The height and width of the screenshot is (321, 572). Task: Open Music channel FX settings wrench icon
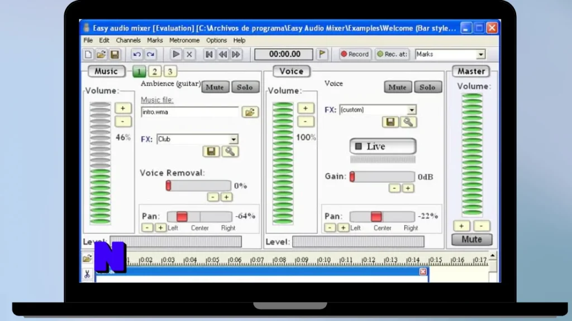230,152
